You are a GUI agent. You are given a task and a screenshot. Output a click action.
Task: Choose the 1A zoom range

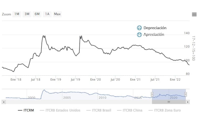click(47, 14)
